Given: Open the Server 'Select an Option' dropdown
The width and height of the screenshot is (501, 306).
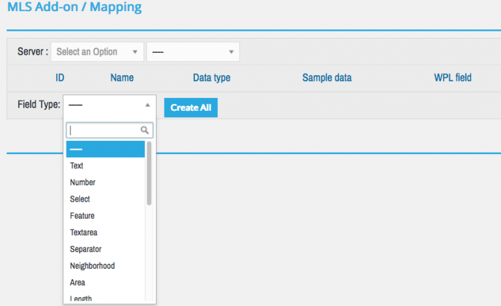Looking at the screenshot, I should click(x=97, y=52).
